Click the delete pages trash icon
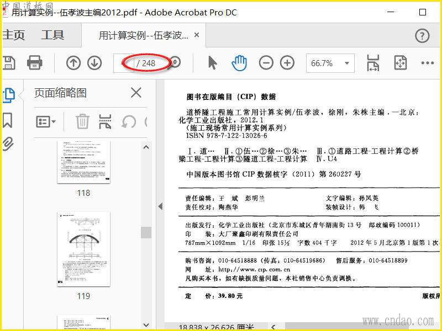Screen dimensions: 442x331 [82, 121]
